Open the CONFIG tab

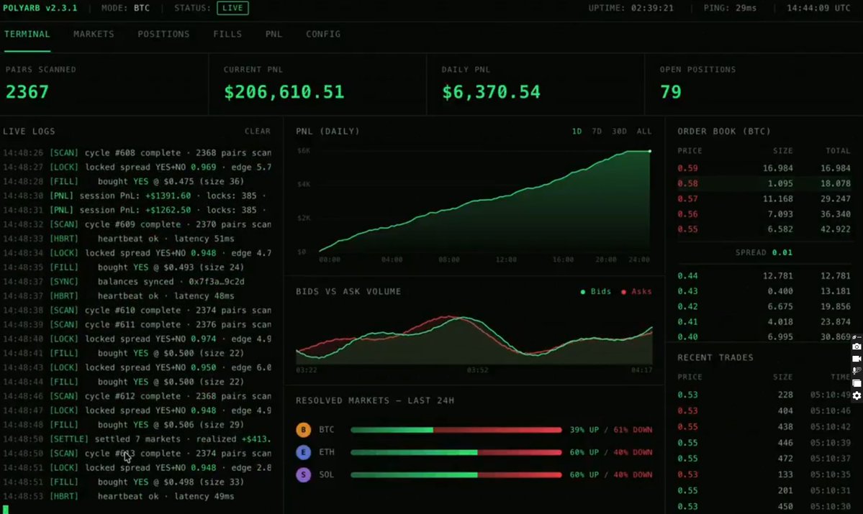323,34
